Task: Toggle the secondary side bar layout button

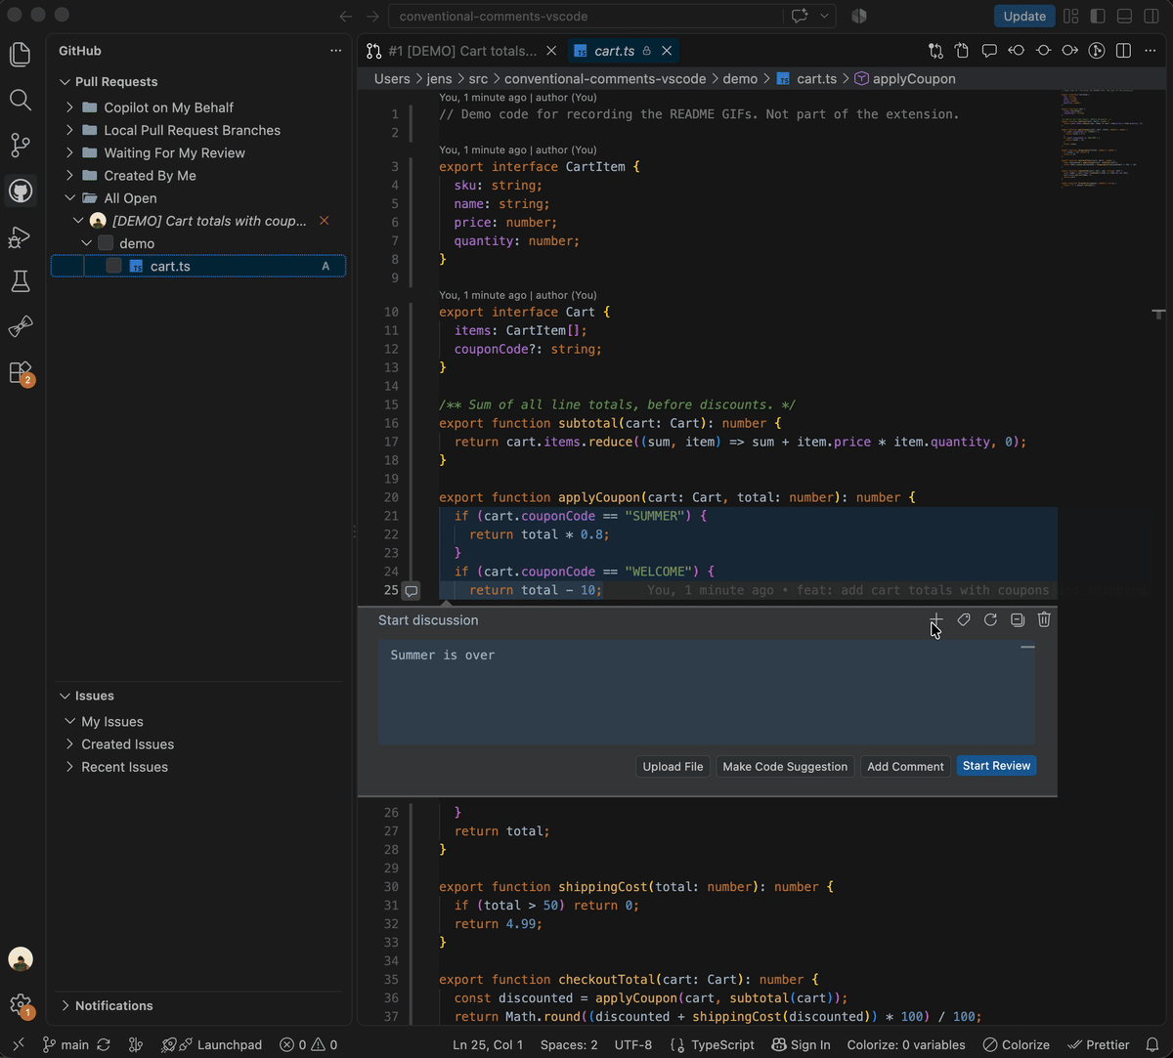Action: [x=1151, y=16]
